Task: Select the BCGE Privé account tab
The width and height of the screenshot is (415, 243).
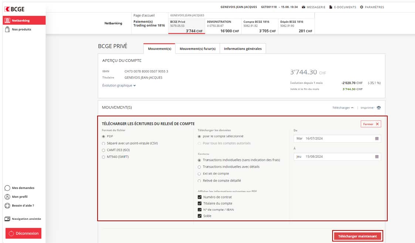Action: 187,27
